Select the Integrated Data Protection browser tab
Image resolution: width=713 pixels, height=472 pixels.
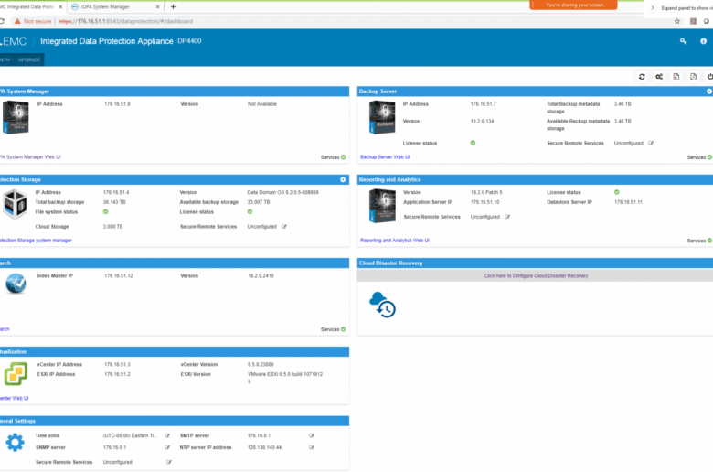(32, 6)
